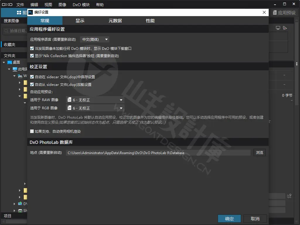This screenshot has height=225, width=300.
Task: Click the monitor display icon at right
Action: [x=278, y=28]
